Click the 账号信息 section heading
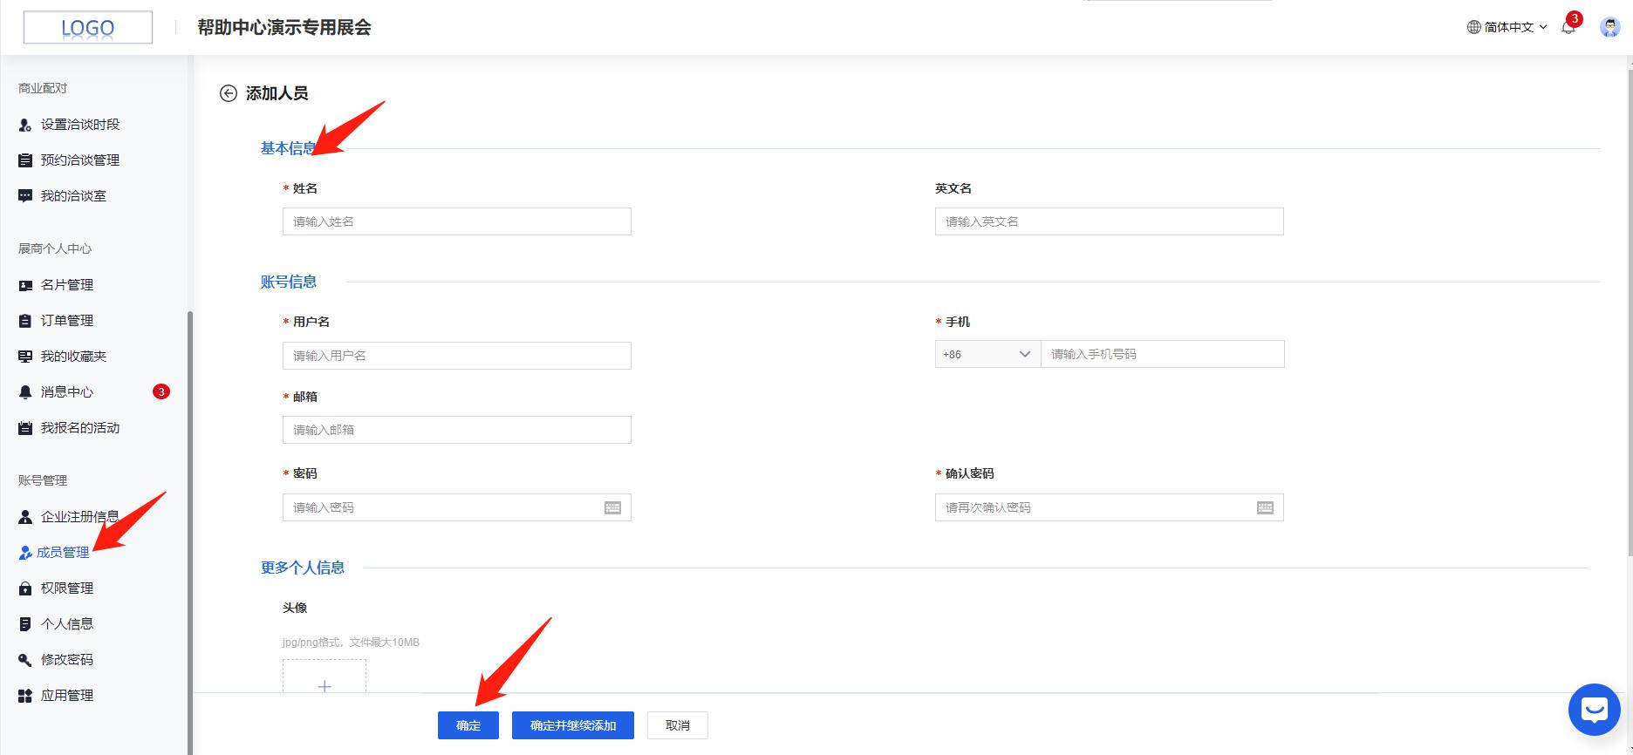The image size is (1633, 755). click(289, 282)
